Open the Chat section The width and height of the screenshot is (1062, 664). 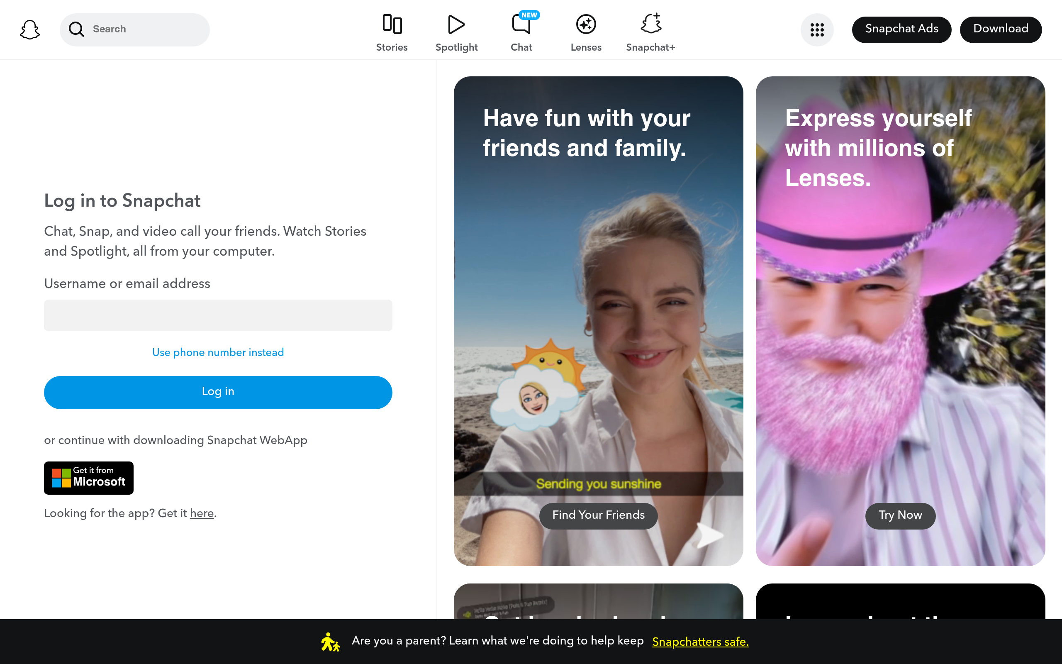521,33
